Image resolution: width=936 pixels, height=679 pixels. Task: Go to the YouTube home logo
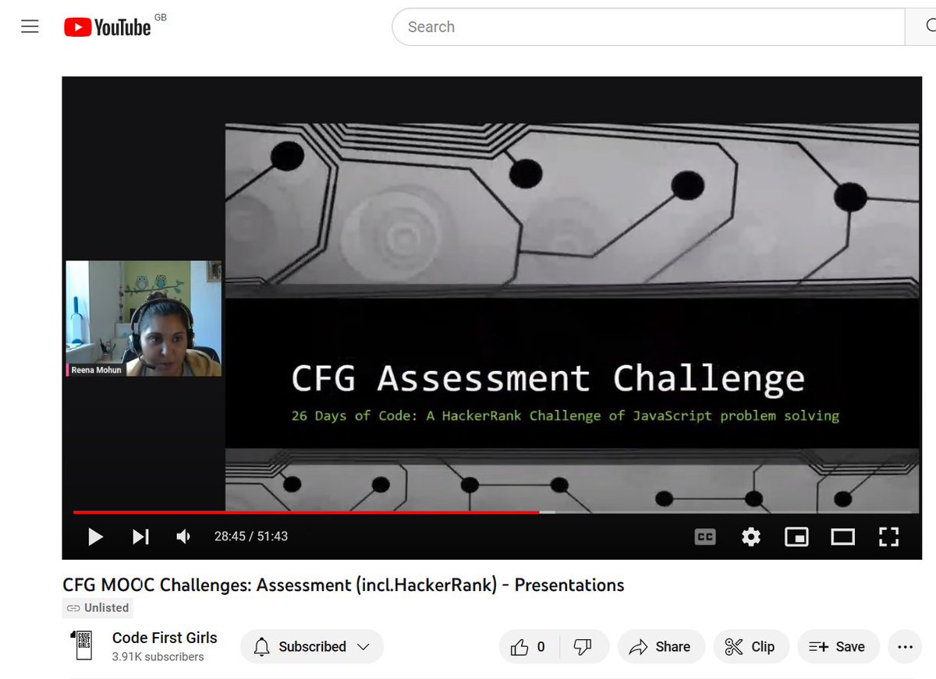coord(107,27)
